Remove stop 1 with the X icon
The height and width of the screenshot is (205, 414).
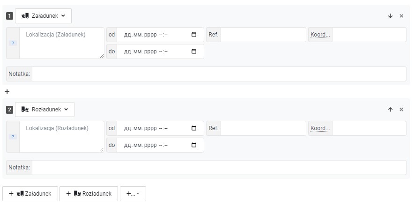[401, 16]
